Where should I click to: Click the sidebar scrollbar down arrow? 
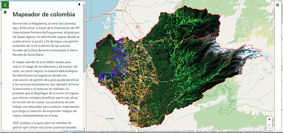[x=84, y=128]
